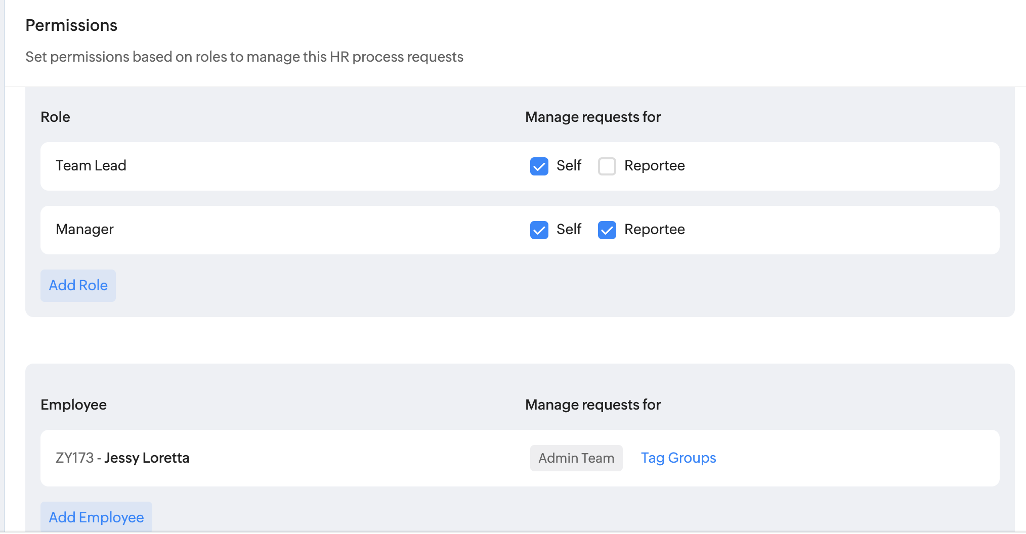The width and height of the screenshot is (1026, 534).
Task: Click Manage requests for header in Employee section
Action: (592, 405)
